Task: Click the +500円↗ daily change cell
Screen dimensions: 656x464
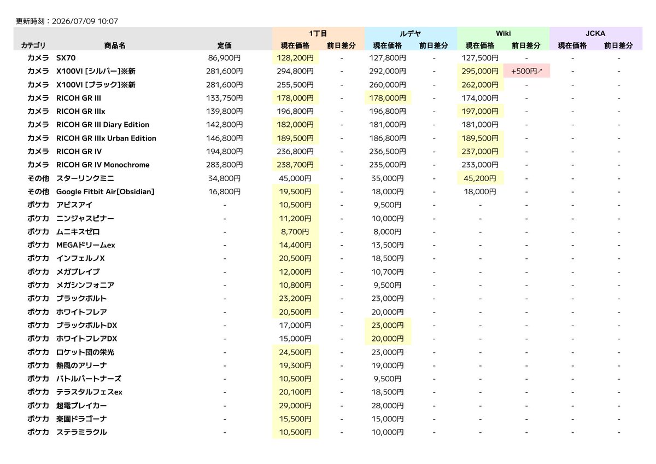Action: [526, 71]
